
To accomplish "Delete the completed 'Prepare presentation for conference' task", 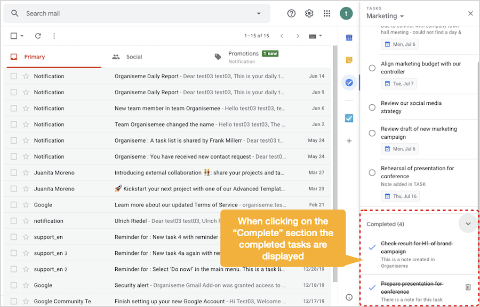I will click(x=468, y=287).
